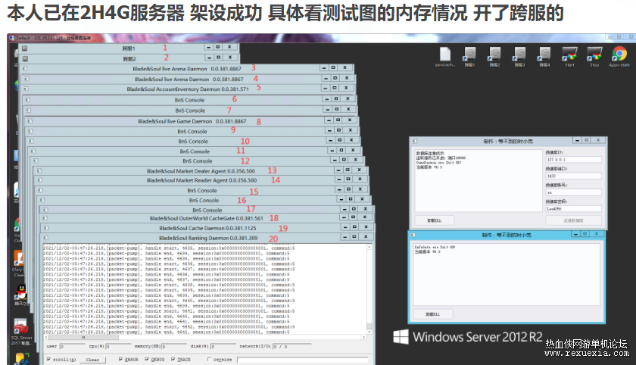Open the 跨服2 desktop shortcut
636x365 pixels.
click(x=494, y=57)
